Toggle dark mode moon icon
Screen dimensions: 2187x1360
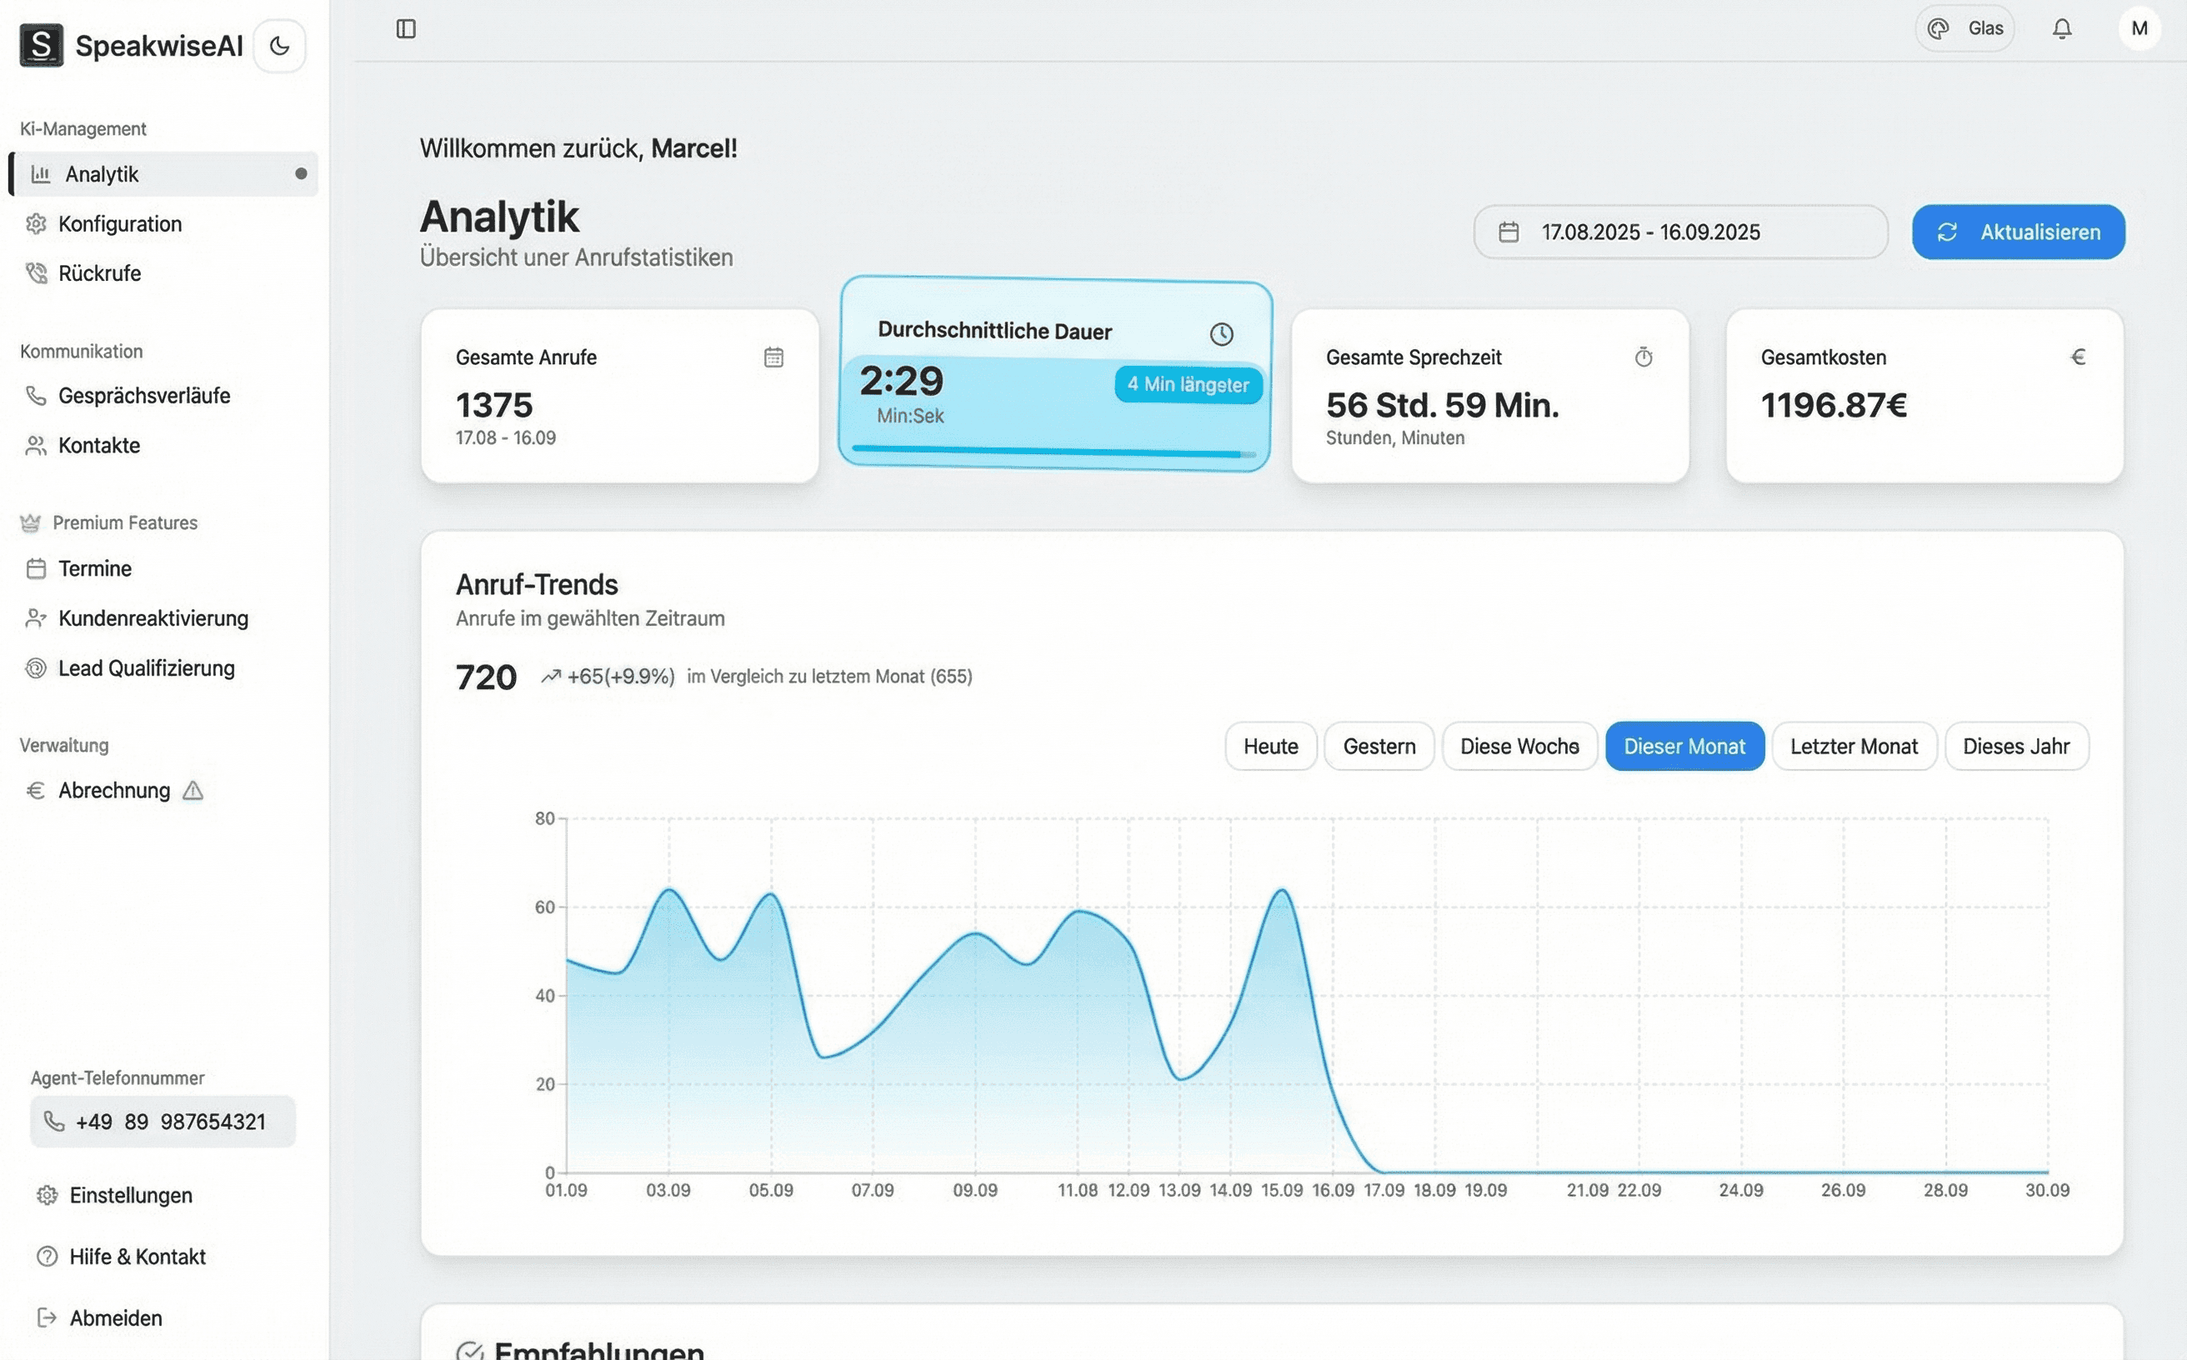pos(279,46)
